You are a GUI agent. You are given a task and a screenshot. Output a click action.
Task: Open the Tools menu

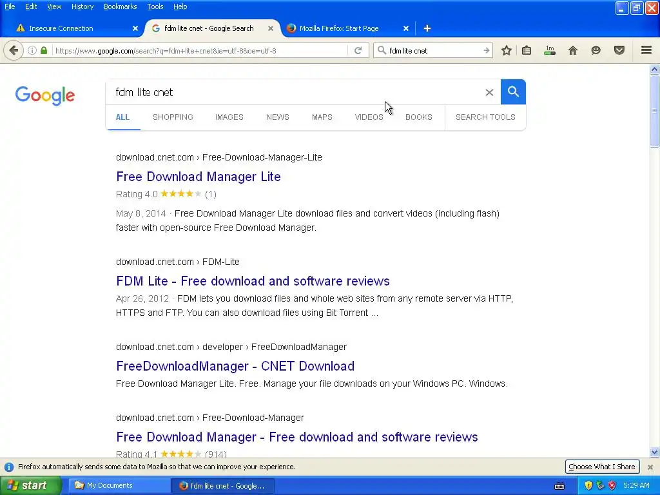[155, 6]
